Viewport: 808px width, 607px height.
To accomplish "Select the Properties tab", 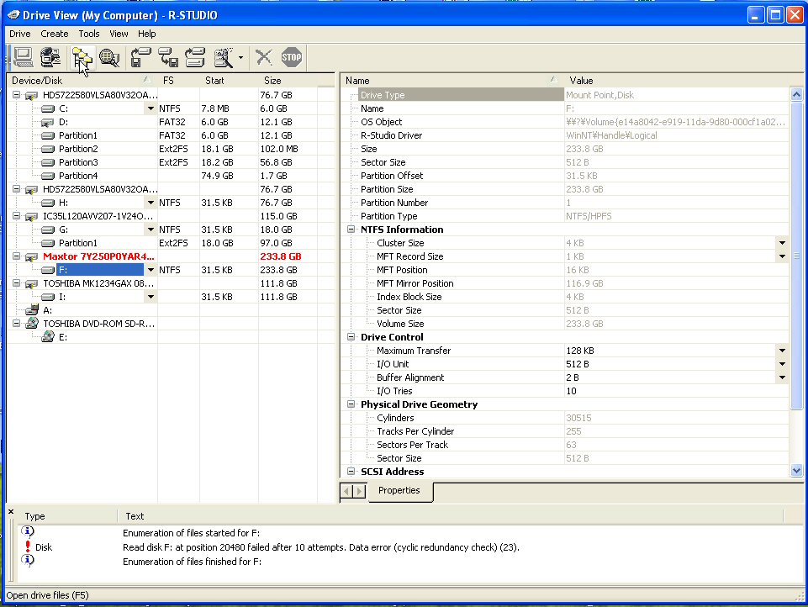I will click(x=399, y=490).
